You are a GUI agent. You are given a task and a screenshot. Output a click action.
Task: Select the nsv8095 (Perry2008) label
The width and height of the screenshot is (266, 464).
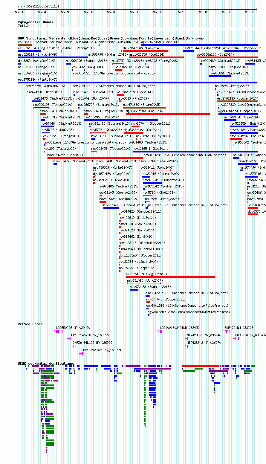[x=232, y=86]
